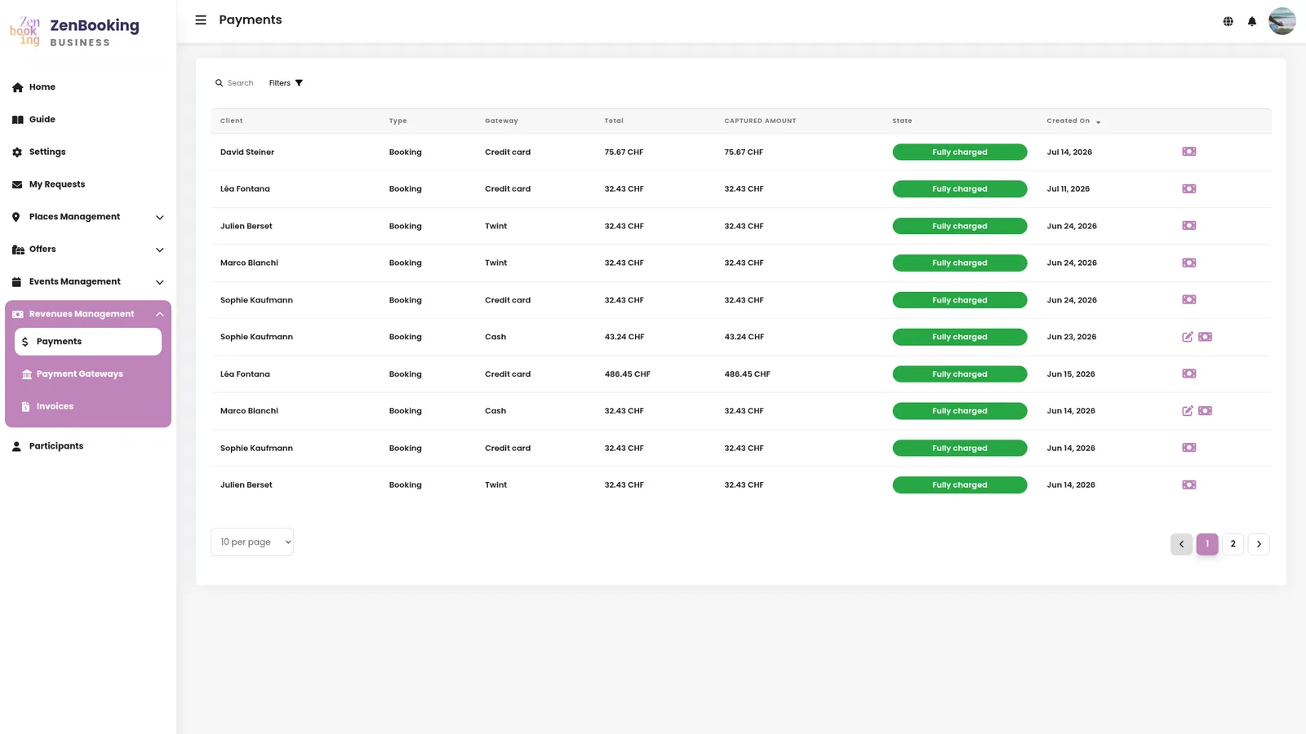Viewport: 1306px width, 734px height.
Task: Click the Type column header
Action: 398,121
